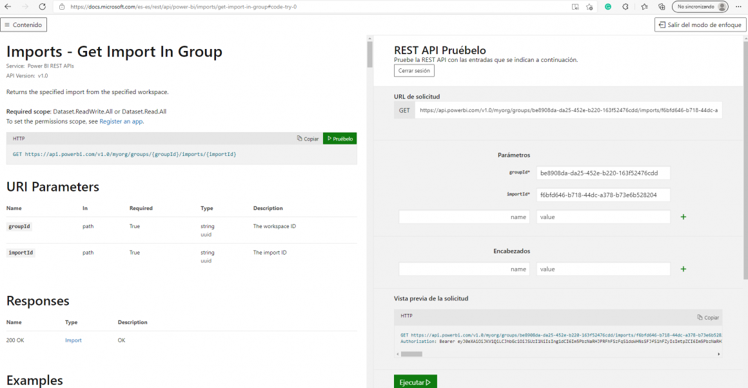This screenshot has width=748, height=388.
Task: Copy the Vista previa request text
Action: (x=708, y=317)
